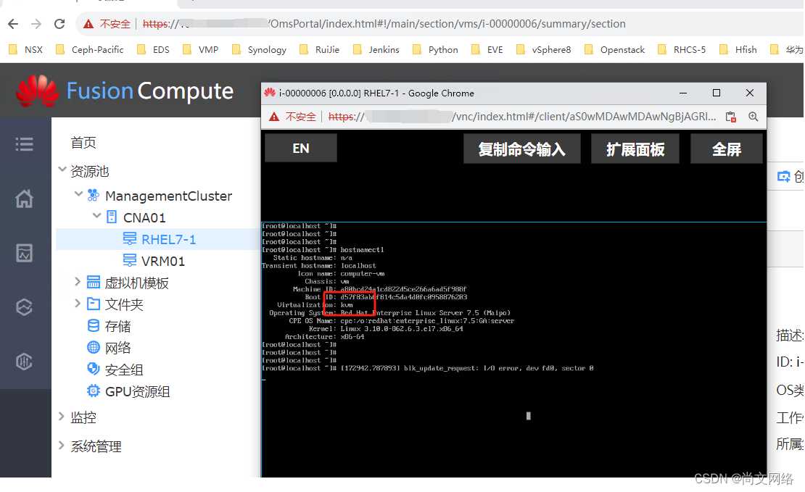The image size is (805, 492).
Task: Open the EVE bookmark
Action: tap(487, 50)
